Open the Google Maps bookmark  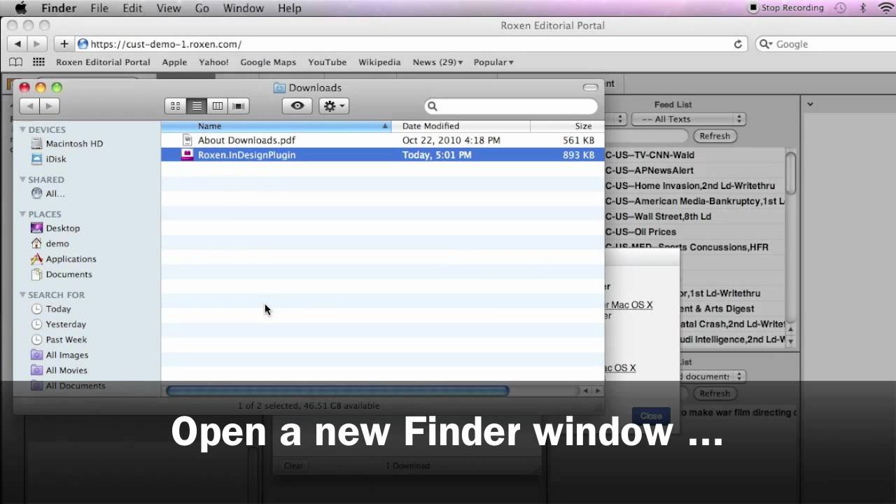coord(268,62)
